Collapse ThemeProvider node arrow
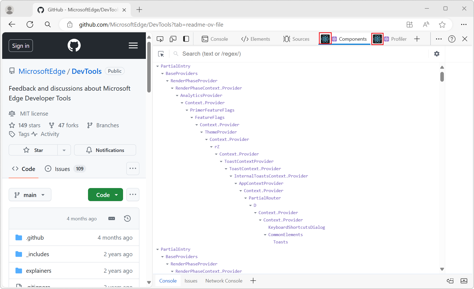 202,132
